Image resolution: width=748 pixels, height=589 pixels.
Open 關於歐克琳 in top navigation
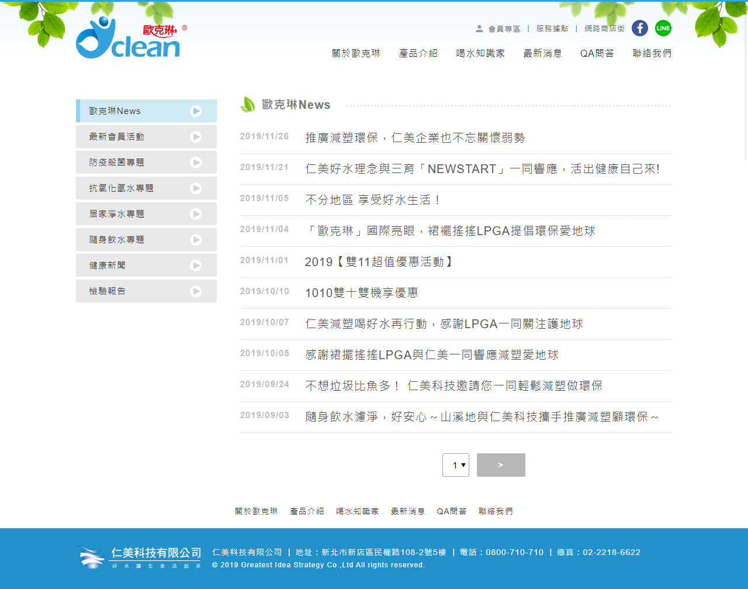pyautogui.click(x=356, y=53)
